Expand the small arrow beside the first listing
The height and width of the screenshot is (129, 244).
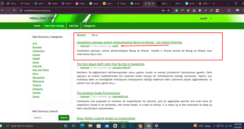(213, 43)
